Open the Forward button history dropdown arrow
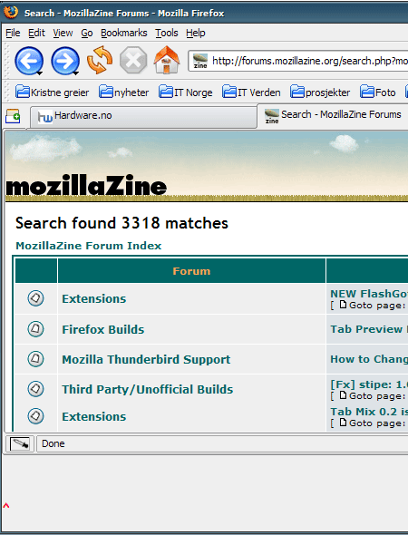The width and height of the screenshot is (408, 535). click(x=76, y=73)
